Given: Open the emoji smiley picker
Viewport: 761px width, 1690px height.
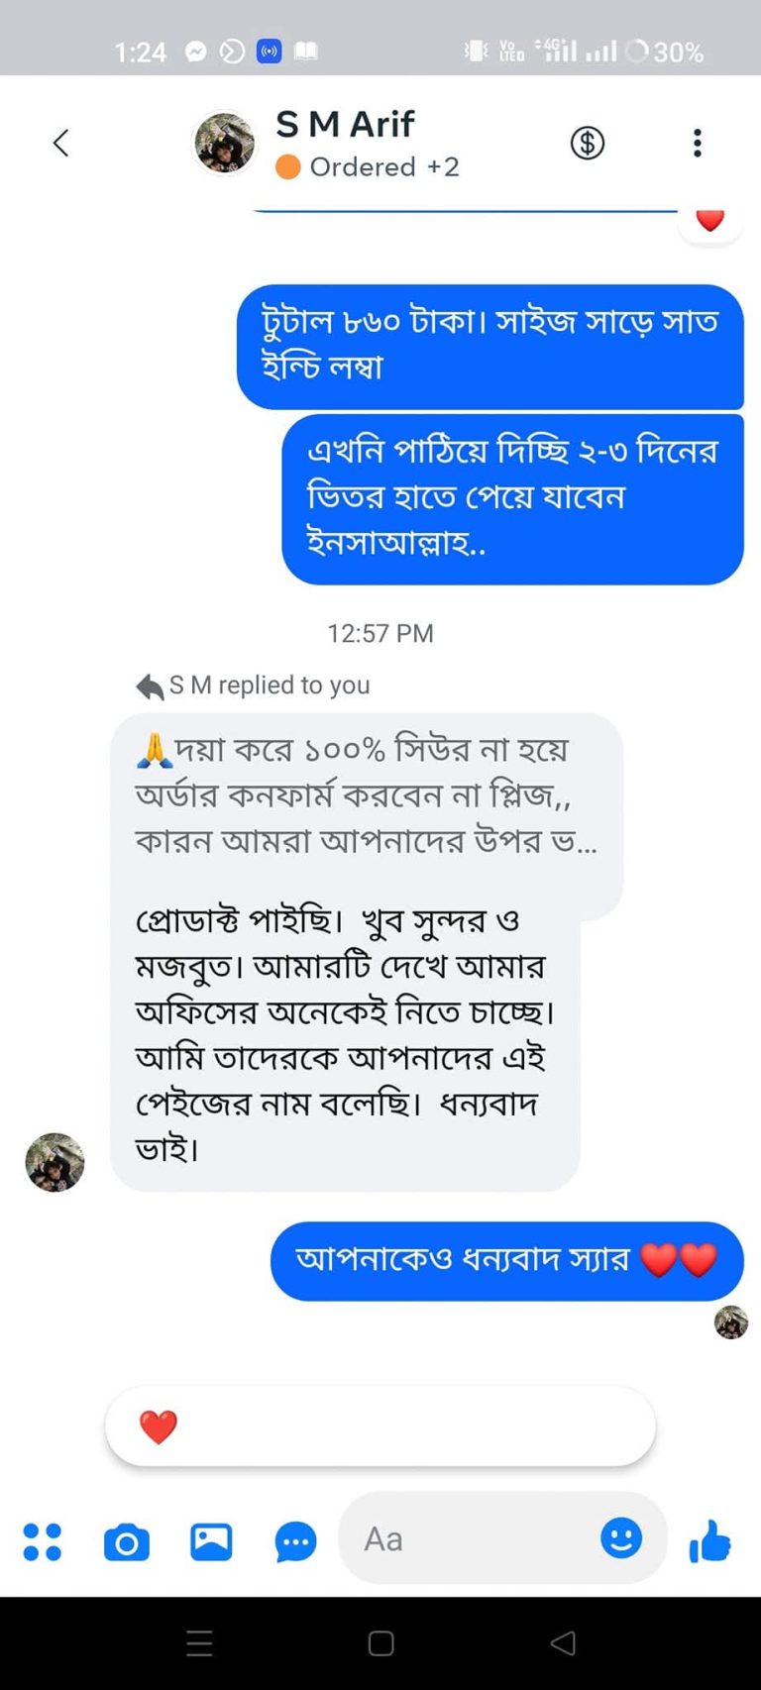Looking at the screenshot, I should point(621,1538).
